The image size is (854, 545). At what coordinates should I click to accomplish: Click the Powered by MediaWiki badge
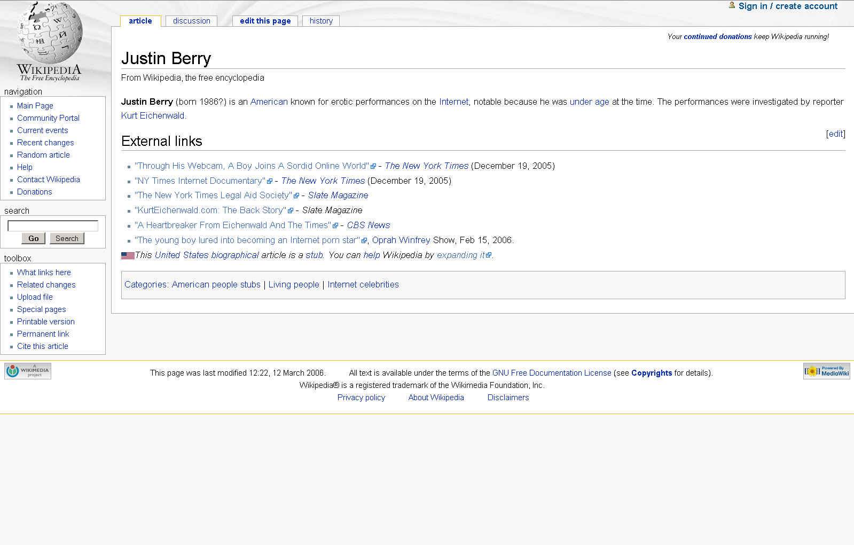pyautogui.click(x=826, y=371)
